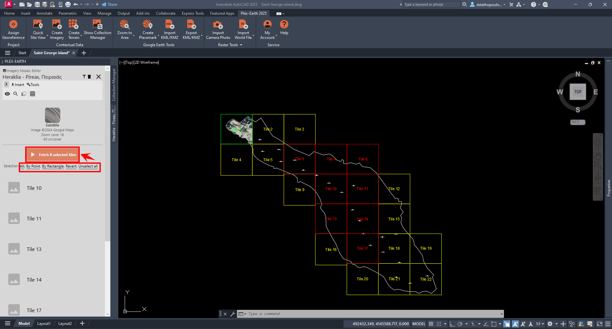Click the Save icon in quick access toolbar
Image resolution: width=612 pixels, height=329 pixels.
point(37,4)
